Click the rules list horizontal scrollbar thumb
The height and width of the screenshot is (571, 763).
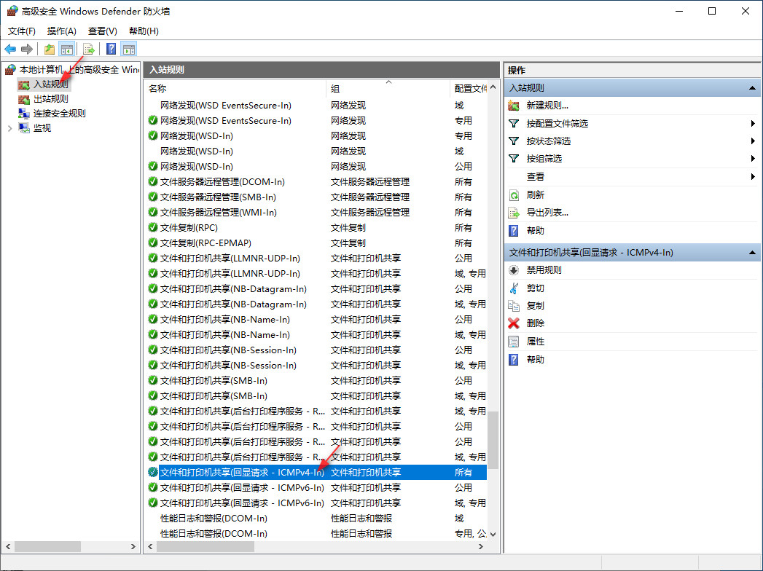point(206,547)
